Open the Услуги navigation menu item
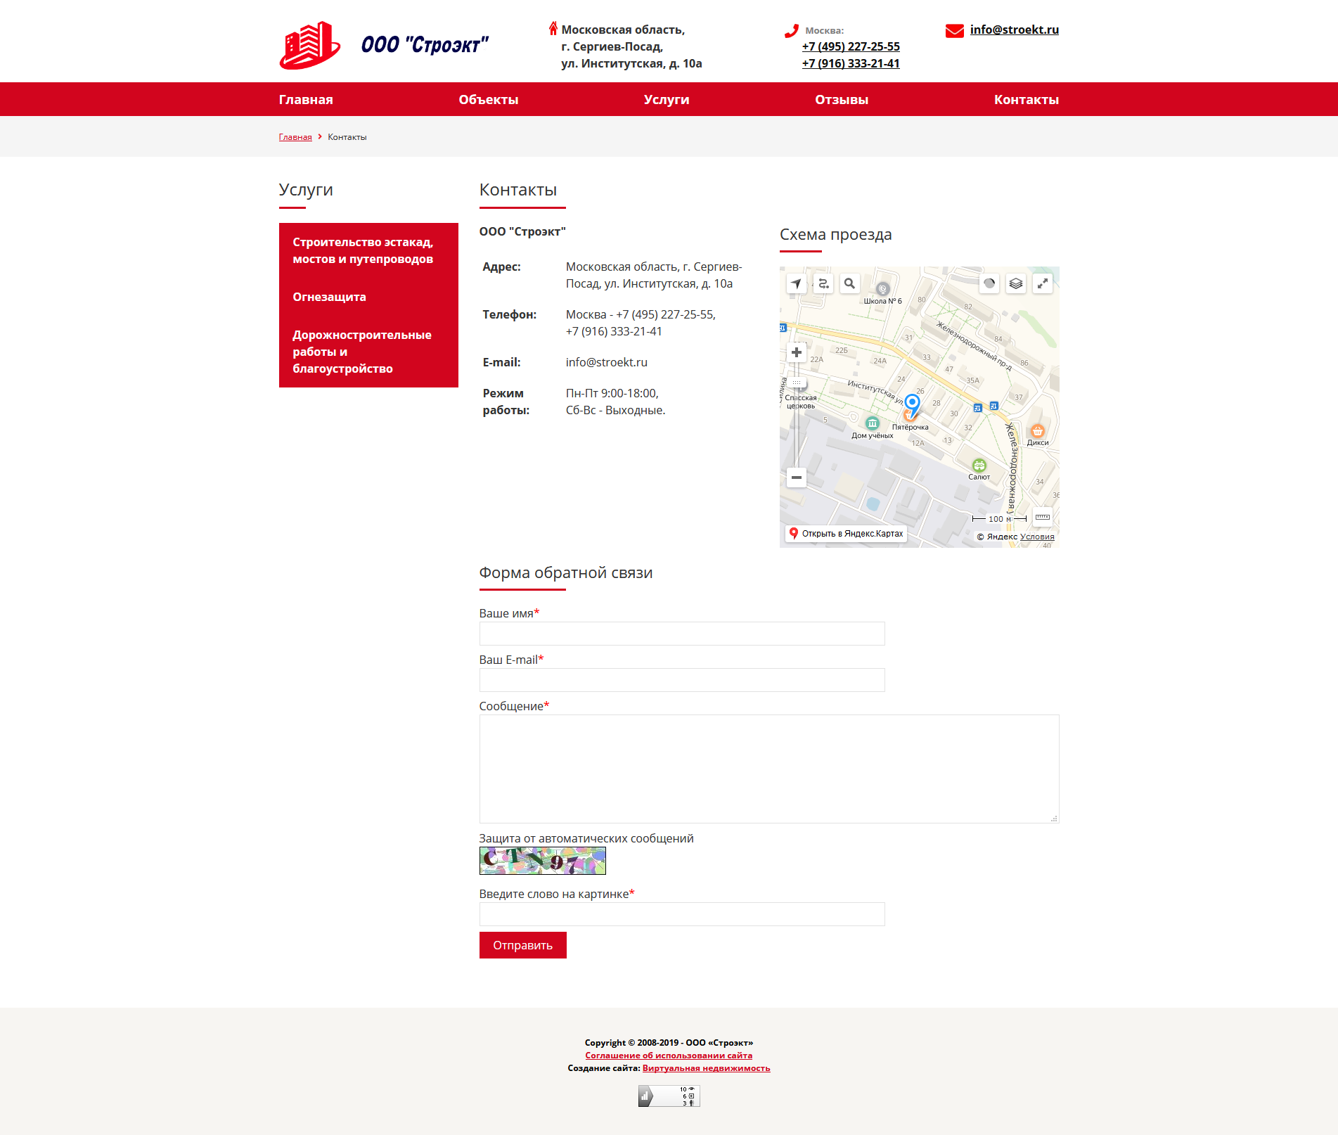 pyautogui.click(x=667, y=100)
